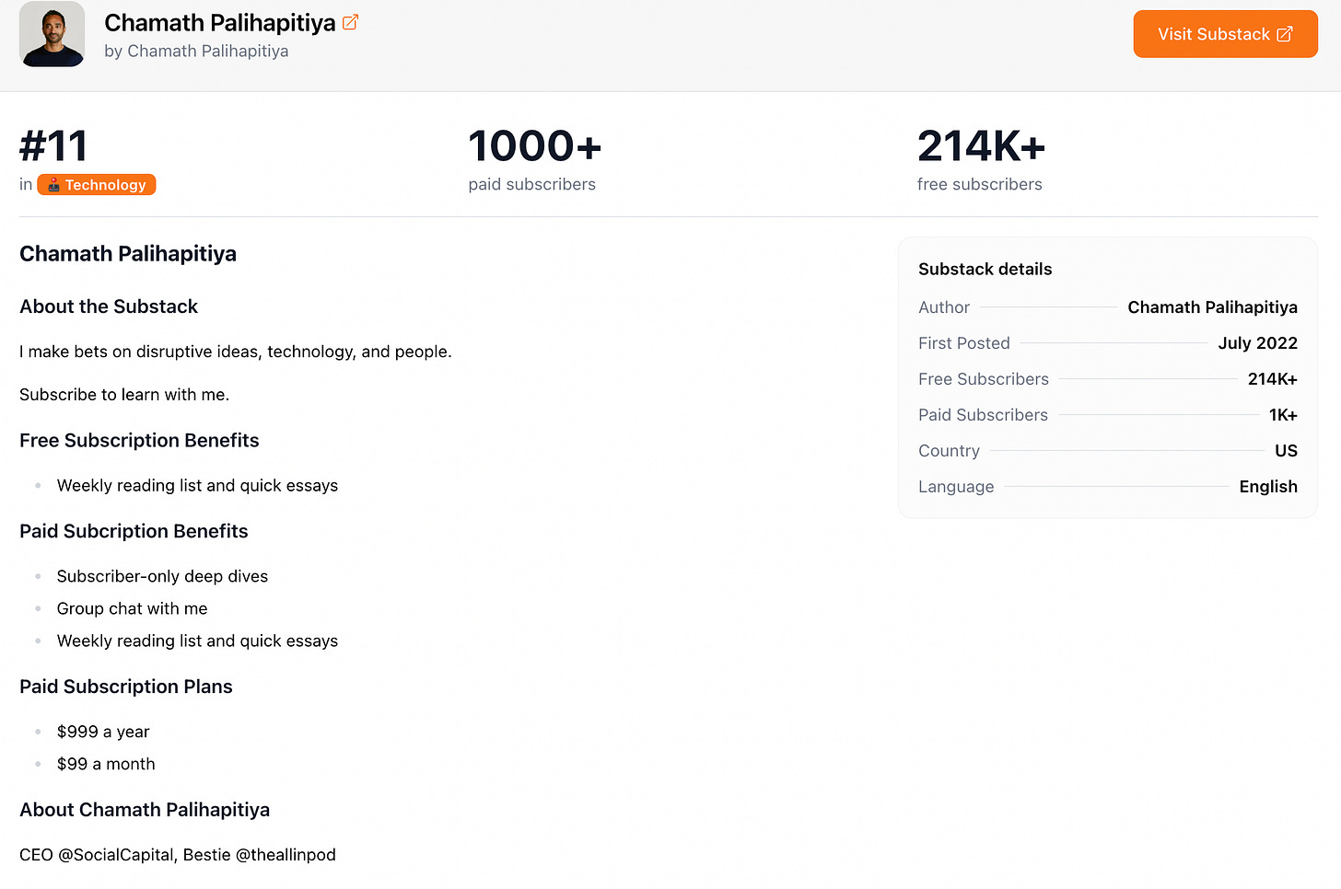Click the 'Paid Subscription Plans' heading
1341x889 pixels.
tap(126, 687)
